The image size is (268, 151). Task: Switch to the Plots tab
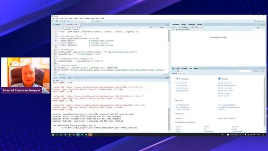[x=178, y=68]
